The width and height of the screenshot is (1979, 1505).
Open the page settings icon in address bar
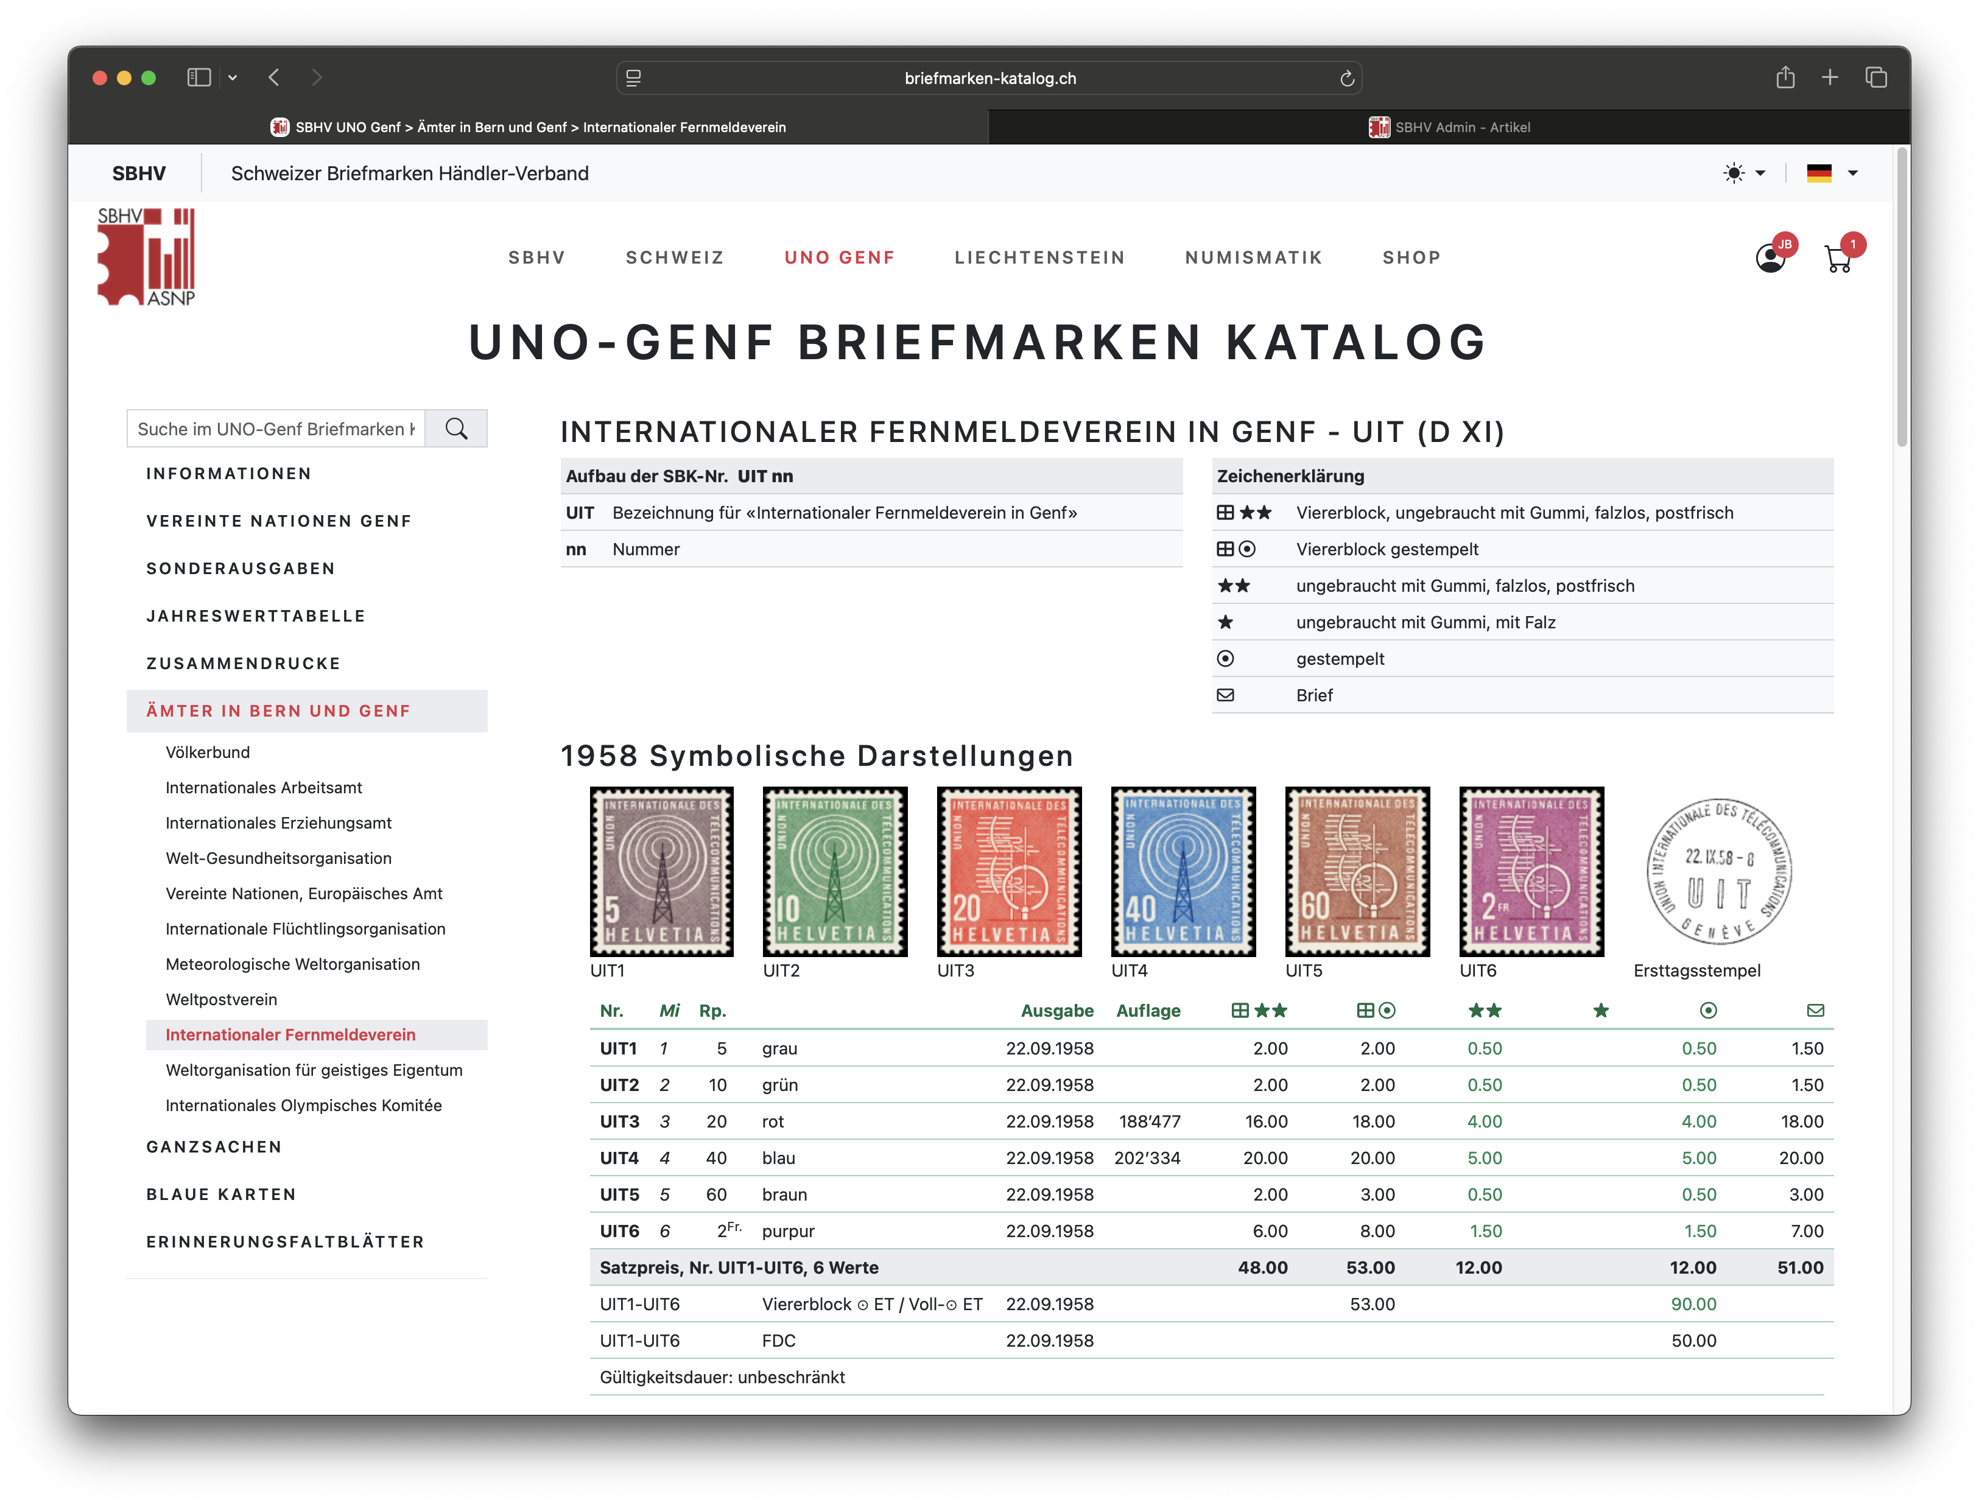pos(633,79)
